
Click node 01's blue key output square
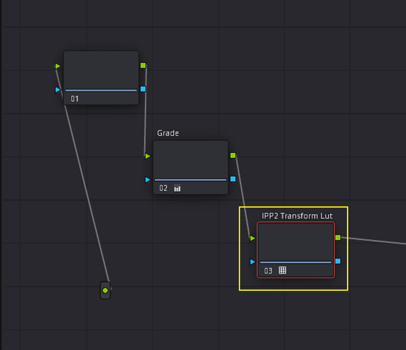point(143,89)
